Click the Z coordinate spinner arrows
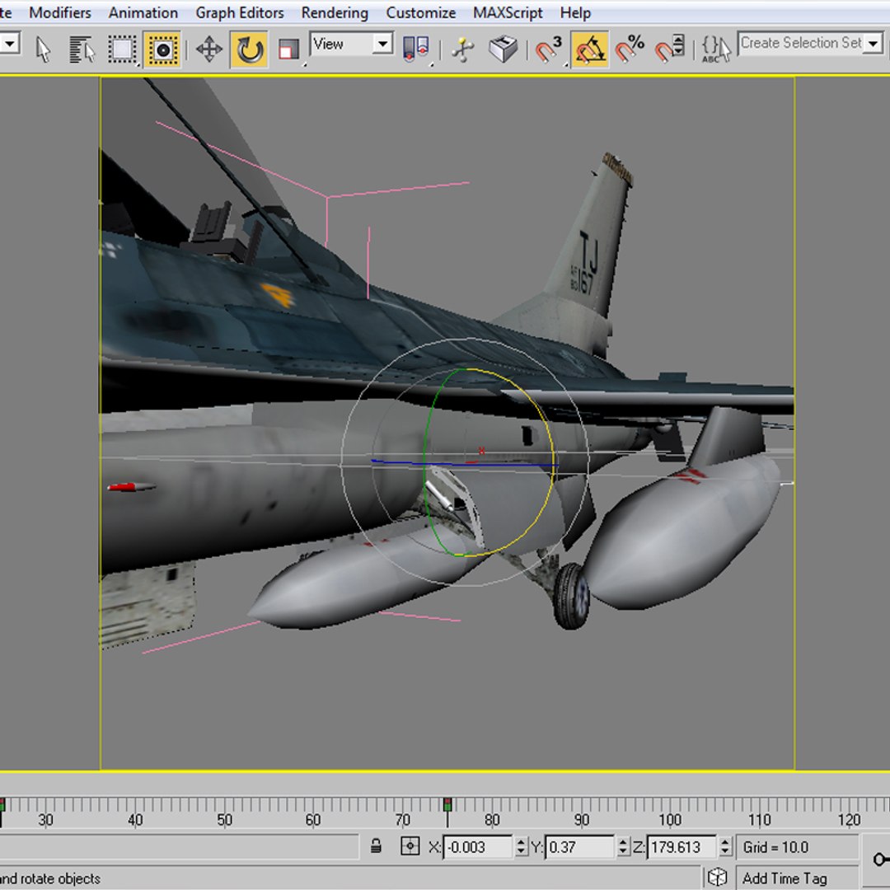This screenshot has width=890, height=890. tap(725, 847)
